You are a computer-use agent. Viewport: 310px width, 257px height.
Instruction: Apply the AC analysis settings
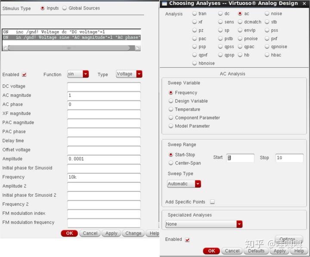tap(279, 251)
